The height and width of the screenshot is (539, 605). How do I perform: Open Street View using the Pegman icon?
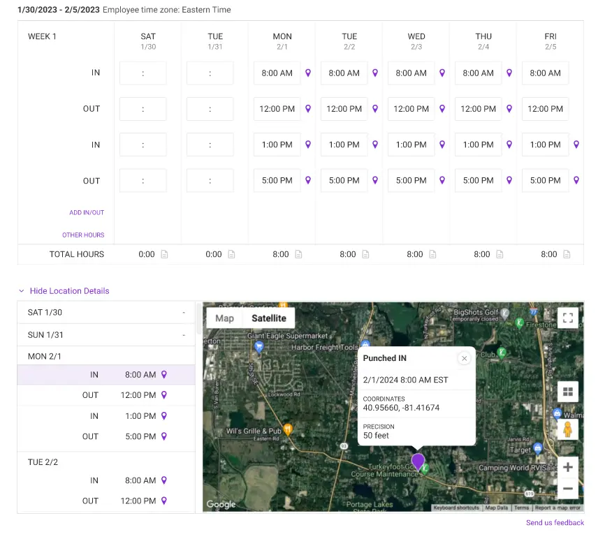point(568,429)
